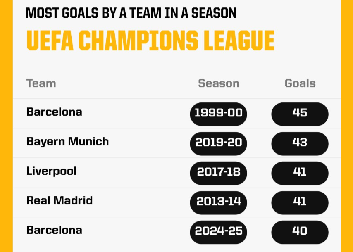Select the Goals column header
This screenshot has width=353, height=252.
pyautogui.click(x=300, y=83)
